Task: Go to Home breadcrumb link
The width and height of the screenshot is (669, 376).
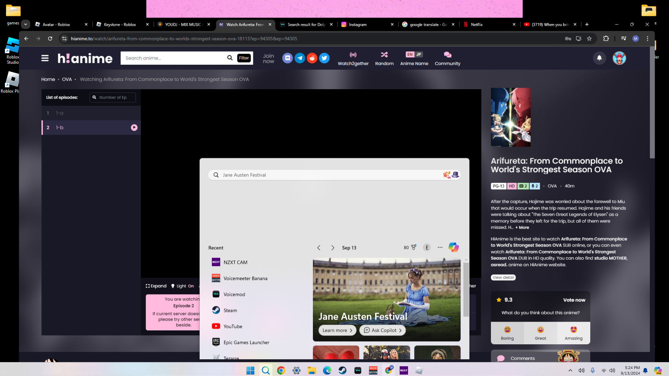Action: (48, 79)
